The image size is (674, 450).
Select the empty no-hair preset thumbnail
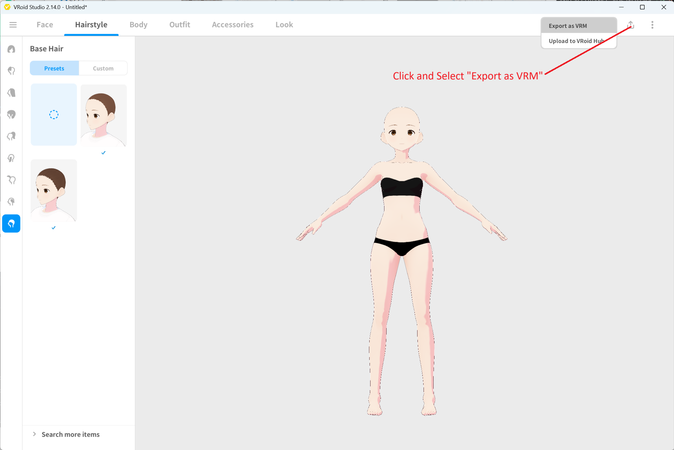[54, 115]
